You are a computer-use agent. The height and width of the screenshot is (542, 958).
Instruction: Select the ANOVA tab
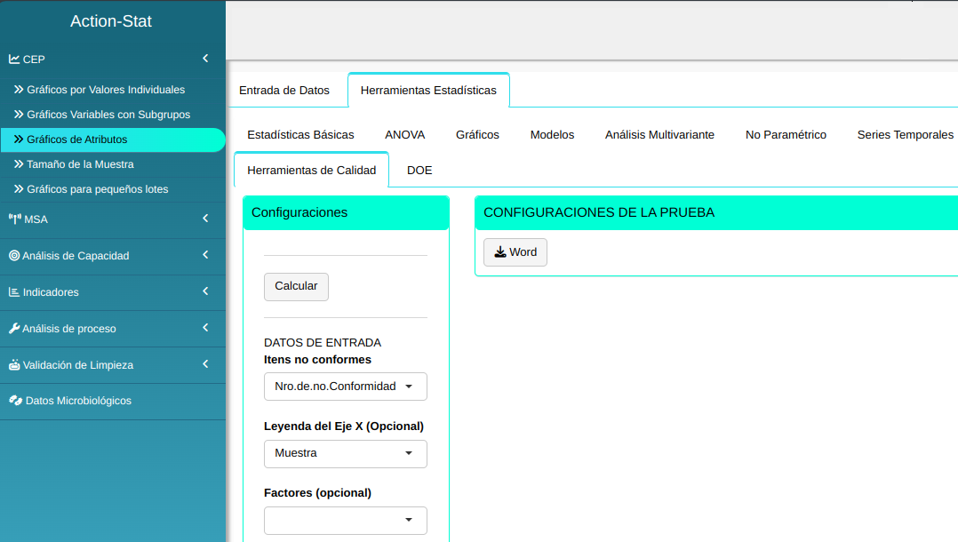(404, 135)
